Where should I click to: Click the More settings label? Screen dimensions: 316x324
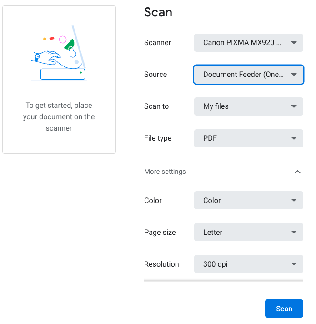pyautogui.click(x=165, y=172)
